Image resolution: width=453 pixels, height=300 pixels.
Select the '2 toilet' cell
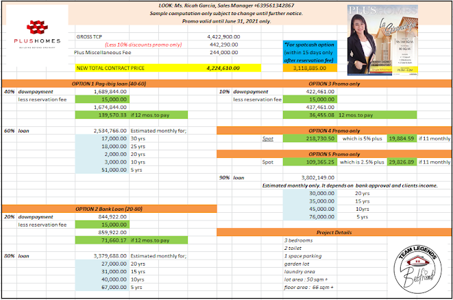click(x=293, y=248)
